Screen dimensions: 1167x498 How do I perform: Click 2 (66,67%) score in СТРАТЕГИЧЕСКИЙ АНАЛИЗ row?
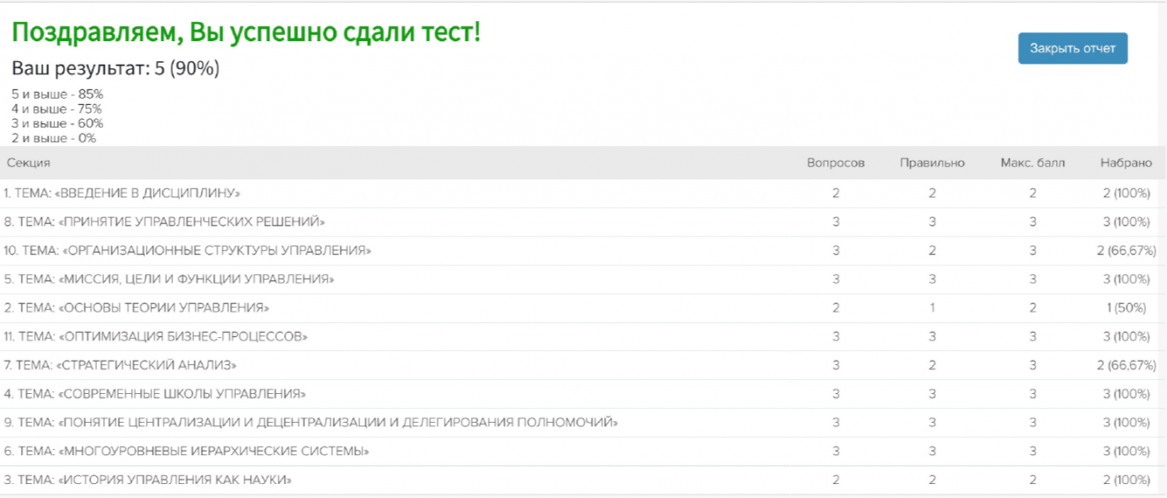[1127, 365]
